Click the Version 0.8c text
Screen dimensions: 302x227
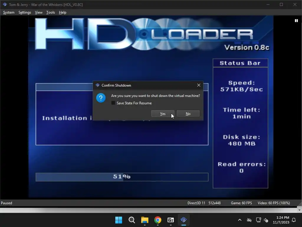coord(247,48)
